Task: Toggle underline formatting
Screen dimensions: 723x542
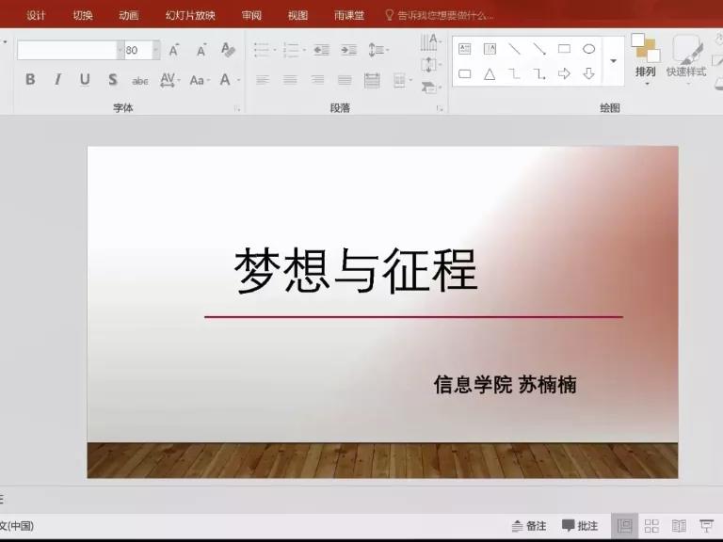Action: (x=85, y=80)
